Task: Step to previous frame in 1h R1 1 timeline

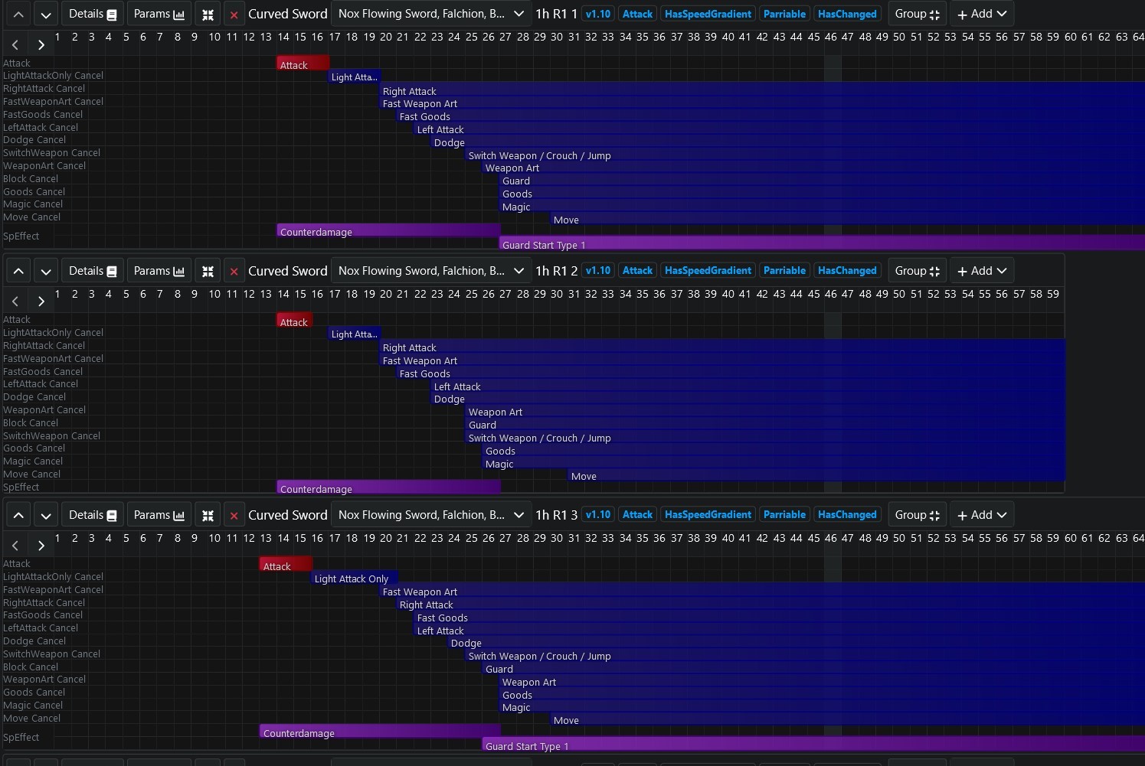Action: tap(15, 44)
